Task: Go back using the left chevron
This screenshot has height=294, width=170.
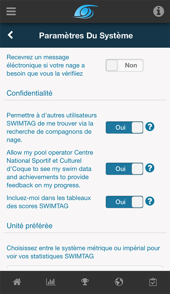Action: click(x=10, y=35)
